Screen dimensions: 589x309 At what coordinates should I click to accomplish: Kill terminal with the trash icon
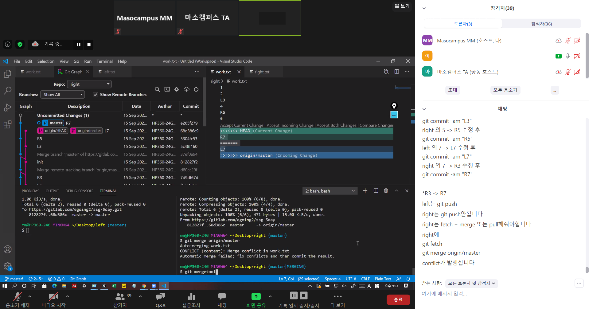pyautogui.click(x=386, y=191)
